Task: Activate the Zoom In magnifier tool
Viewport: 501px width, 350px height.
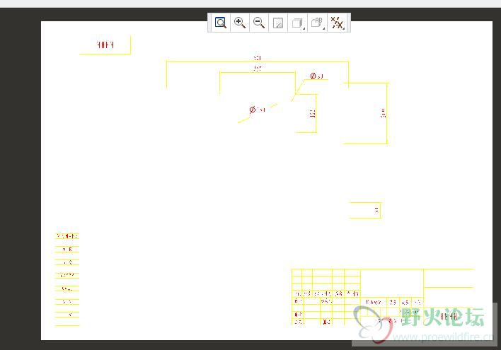Action: [240, 23]
